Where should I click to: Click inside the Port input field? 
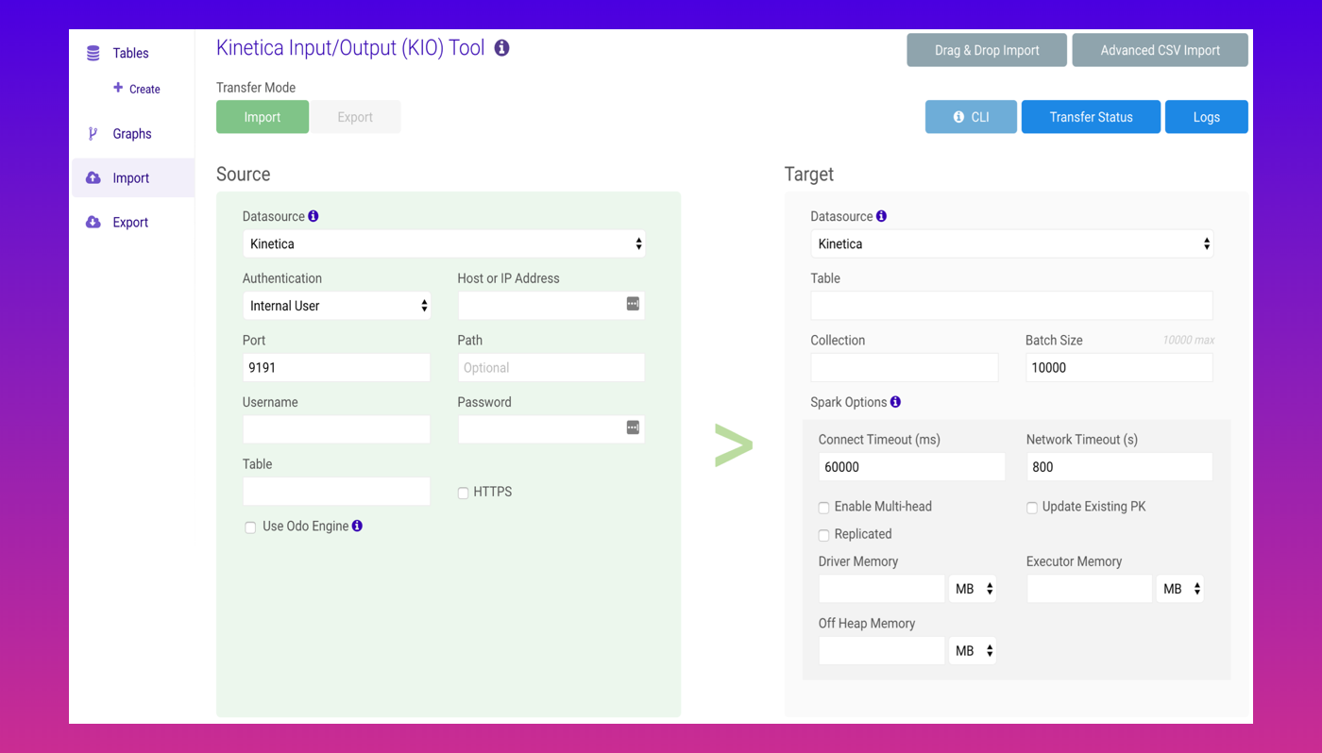336,368
